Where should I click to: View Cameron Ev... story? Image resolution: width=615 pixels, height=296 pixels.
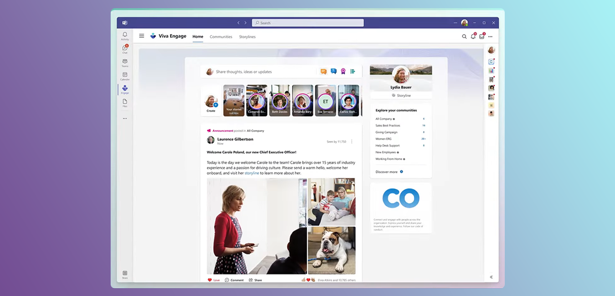point(256,101)
